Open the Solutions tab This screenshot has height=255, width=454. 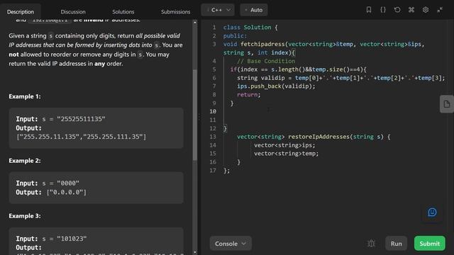point(123,12)
